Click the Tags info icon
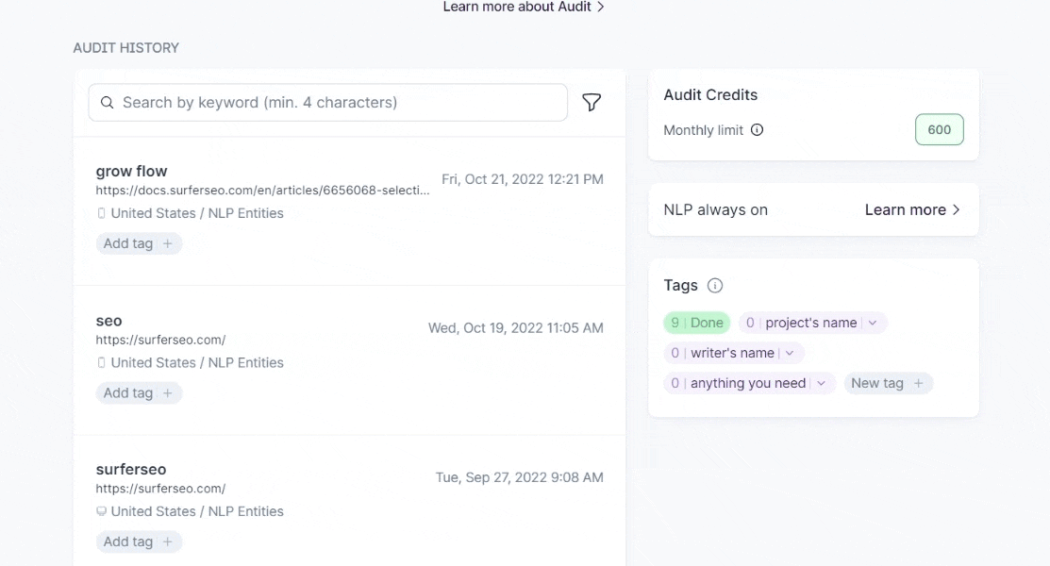Image resolution: width=1050 pixels, height=566 pixels. (x=715, y=286)
